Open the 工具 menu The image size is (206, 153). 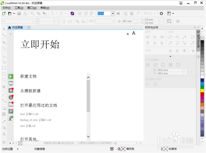[x=19, y=8]
